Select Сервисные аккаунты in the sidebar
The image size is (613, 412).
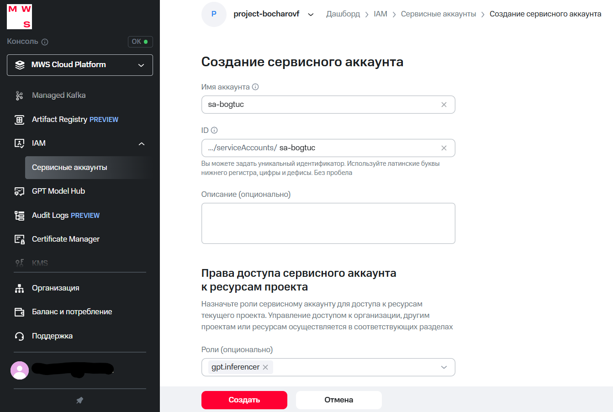click(x=88, y=167)
